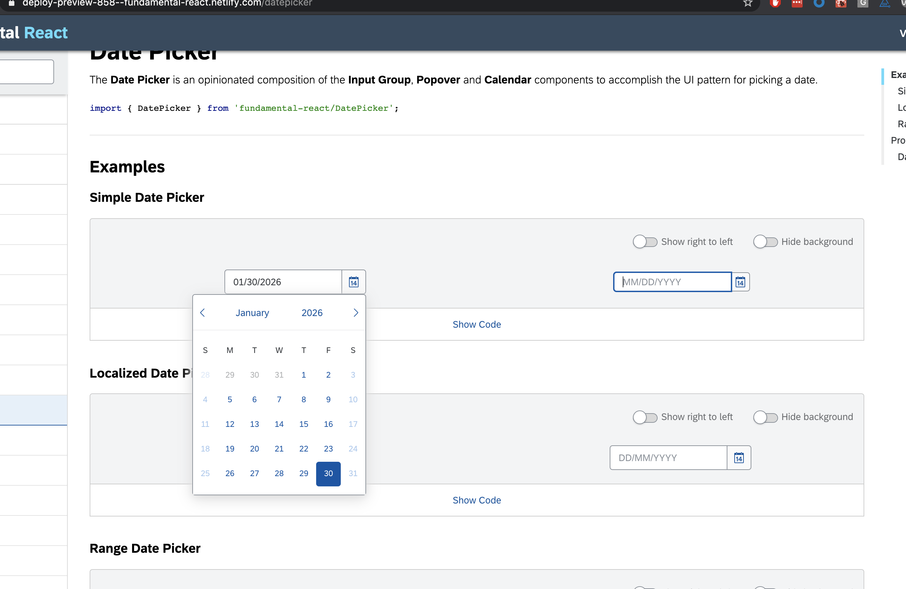Click date input containing 01/30/2026

coord(283,282)
